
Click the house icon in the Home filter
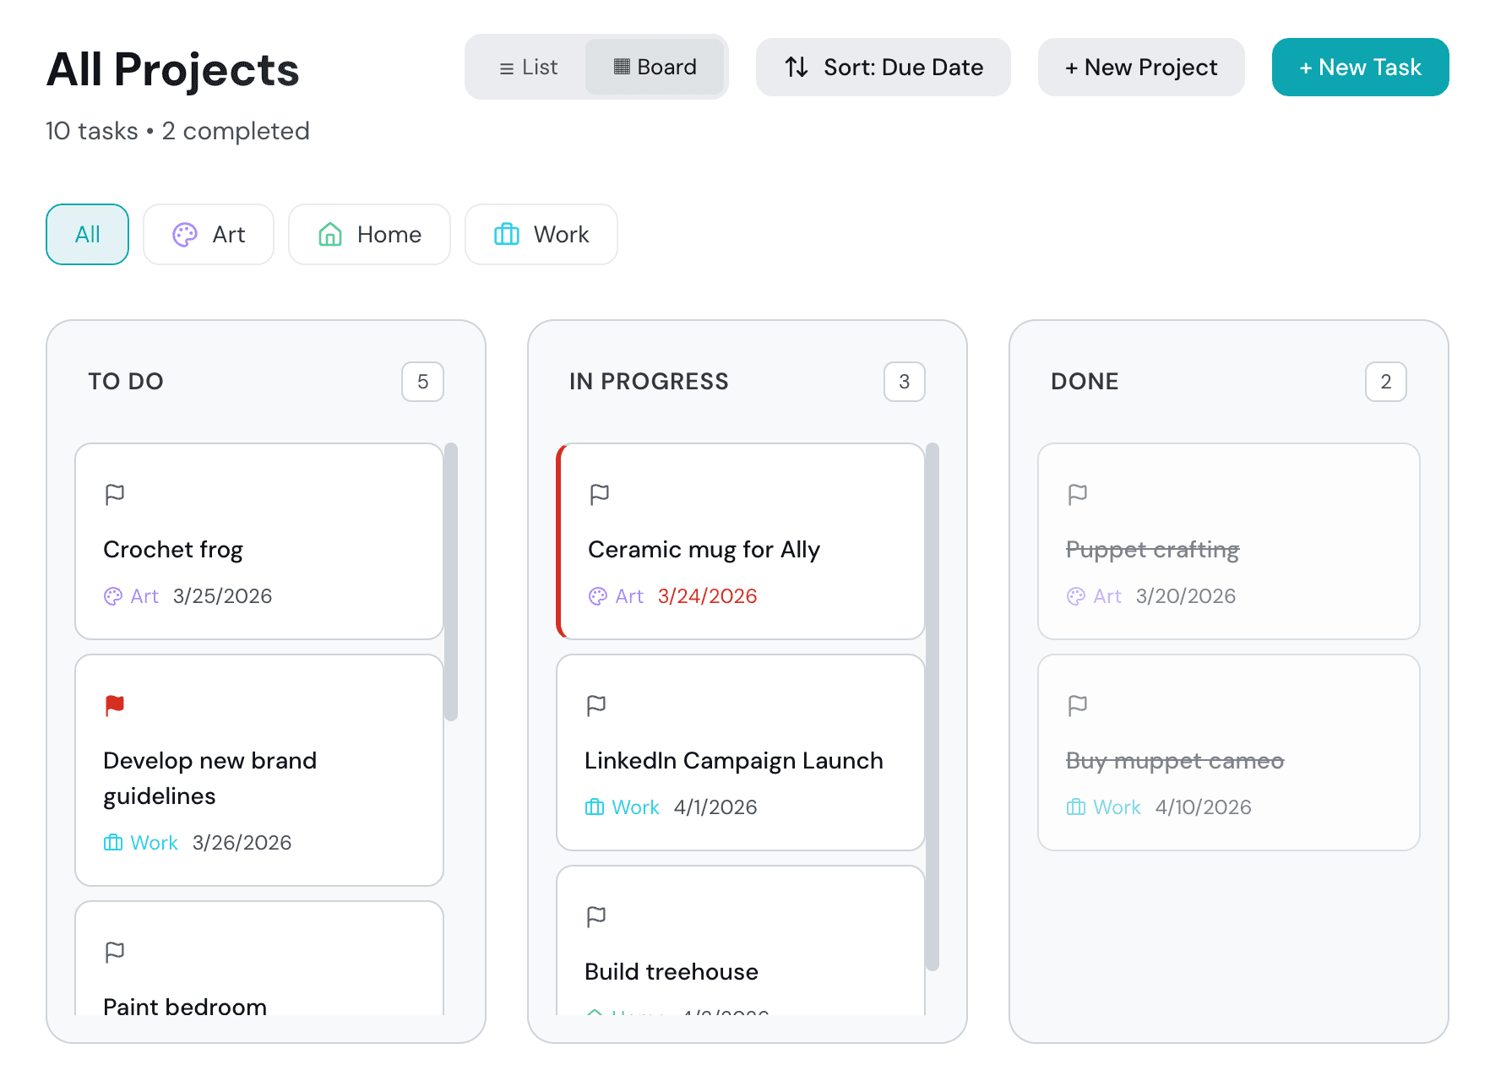330,234
